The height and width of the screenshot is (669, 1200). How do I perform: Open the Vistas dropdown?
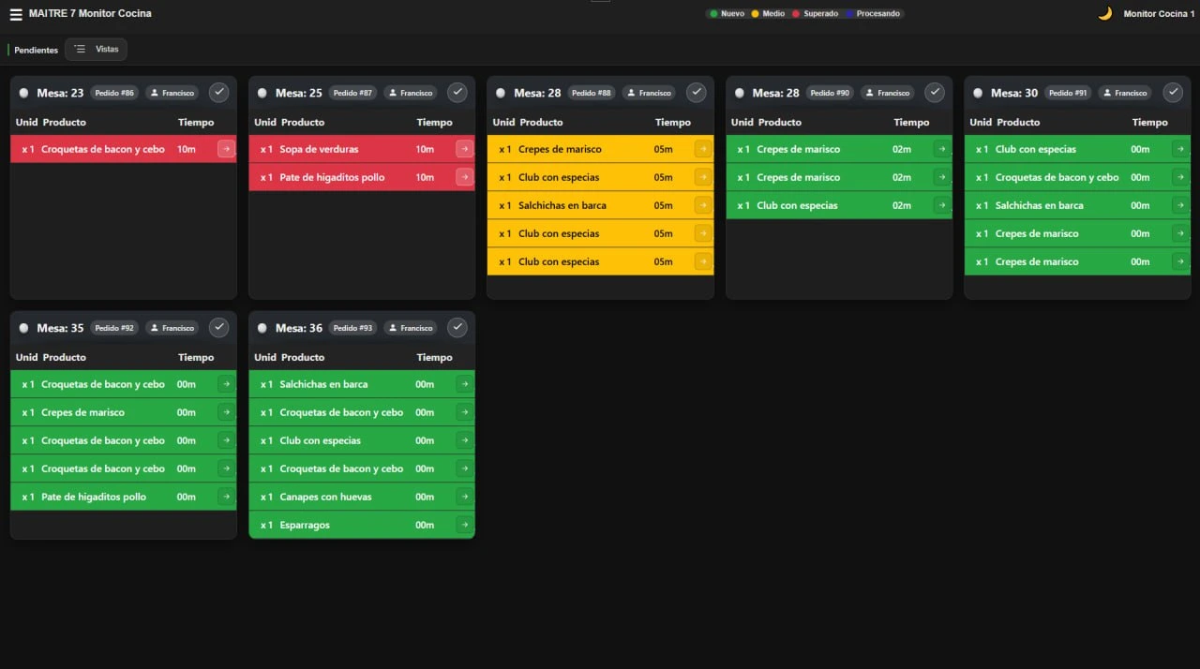point(96,49)
